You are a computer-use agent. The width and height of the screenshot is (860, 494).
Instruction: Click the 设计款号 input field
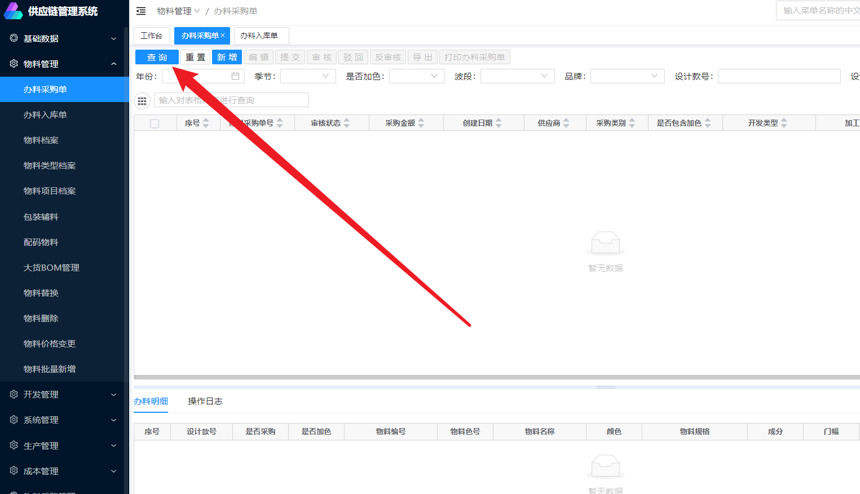[x=779, y=76]
